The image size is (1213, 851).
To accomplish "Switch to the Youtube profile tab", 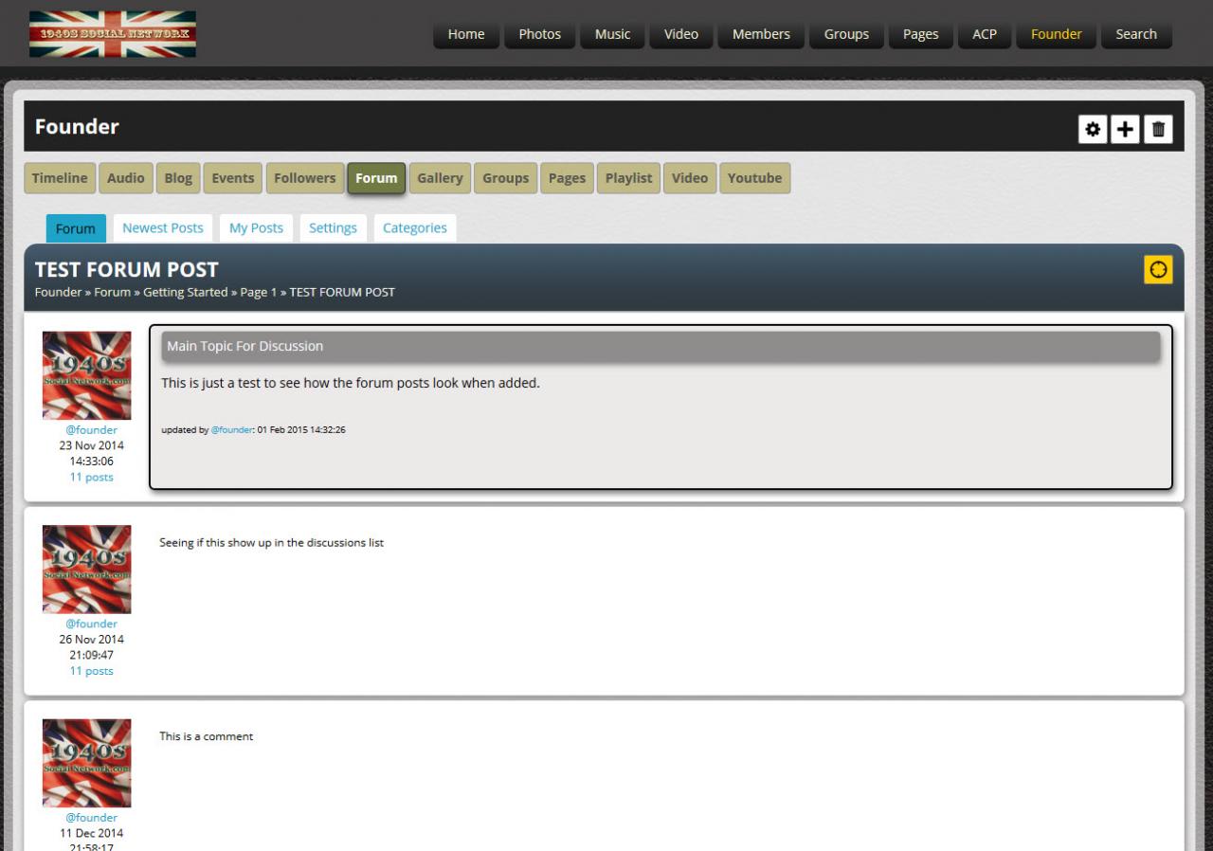I will (x=755, y=178).
